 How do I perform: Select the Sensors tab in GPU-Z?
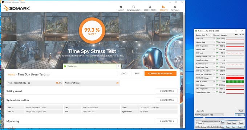click(x=209, y=35)
